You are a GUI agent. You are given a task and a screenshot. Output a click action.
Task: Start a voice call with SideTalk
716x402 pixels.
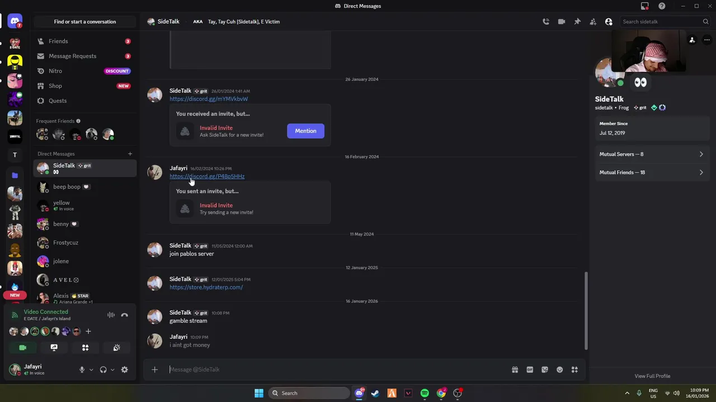click(x=546, y=22)
